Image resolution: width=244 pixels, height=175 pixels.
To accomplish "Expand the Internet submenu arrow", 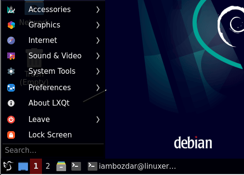I will point(98,40).
